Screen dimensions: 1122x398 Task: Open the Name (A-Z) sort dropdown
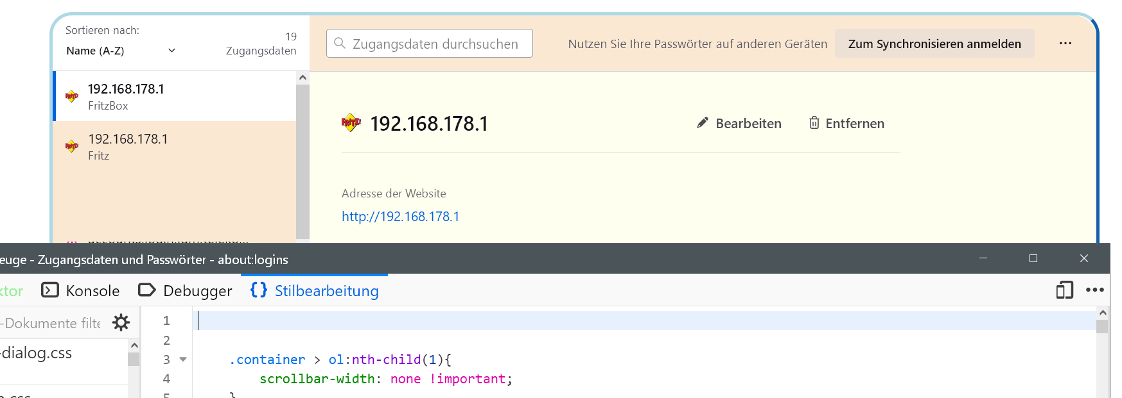[121, 51]
